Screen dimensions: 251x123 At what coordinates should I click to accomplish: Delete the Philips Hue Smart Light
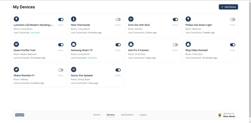[x=232, y=25]
